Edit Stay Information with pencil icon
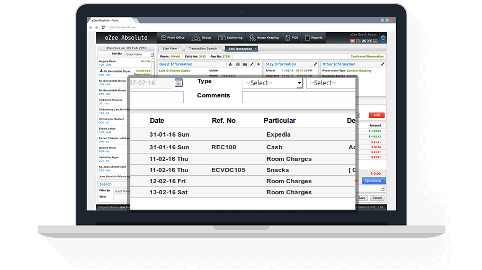The width and height of the screenshot is (482, 270). click(315, 64)
